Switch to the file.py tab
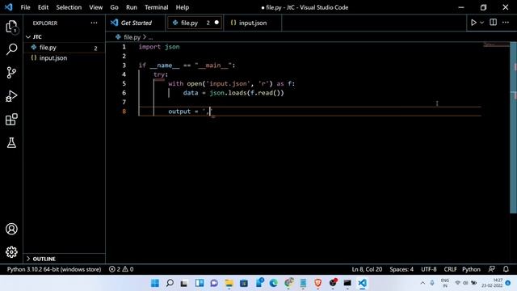Viewport: 517px width, 291px height. (x=195, y=23)
